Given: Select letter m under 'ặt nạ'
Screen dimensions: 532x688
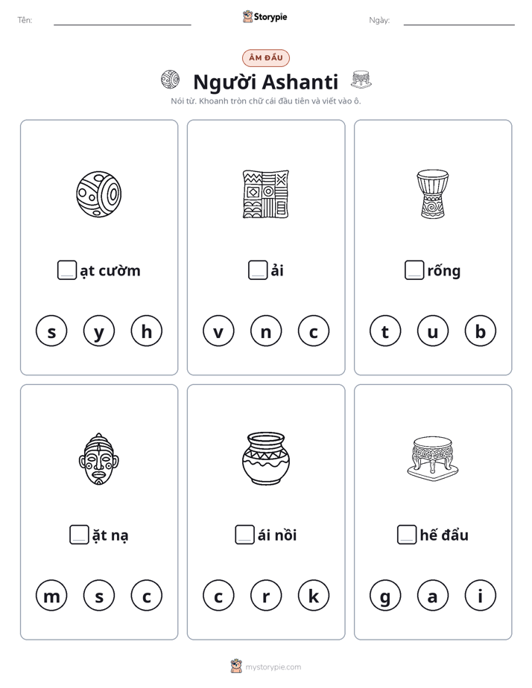Looking at the screenshot, I should [51, 596].
